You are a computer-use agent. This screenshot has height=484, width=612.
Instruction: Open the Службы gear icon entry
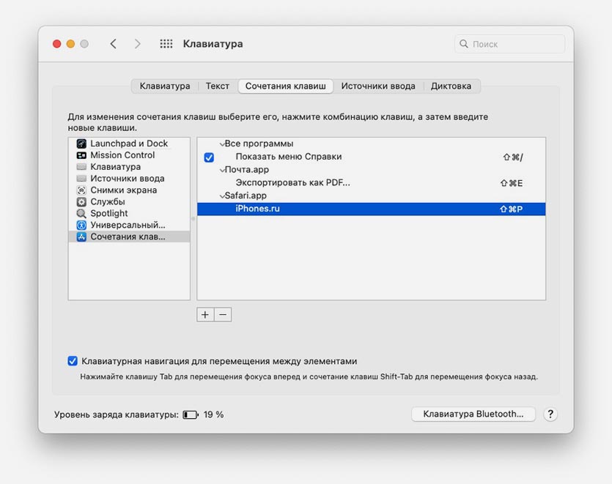(x=81, y=202)
